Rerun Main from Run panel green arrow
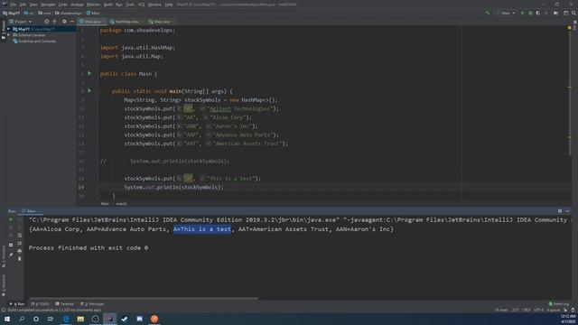The width and height of the screenshot is (578, 325). click(x=11, y=219)
